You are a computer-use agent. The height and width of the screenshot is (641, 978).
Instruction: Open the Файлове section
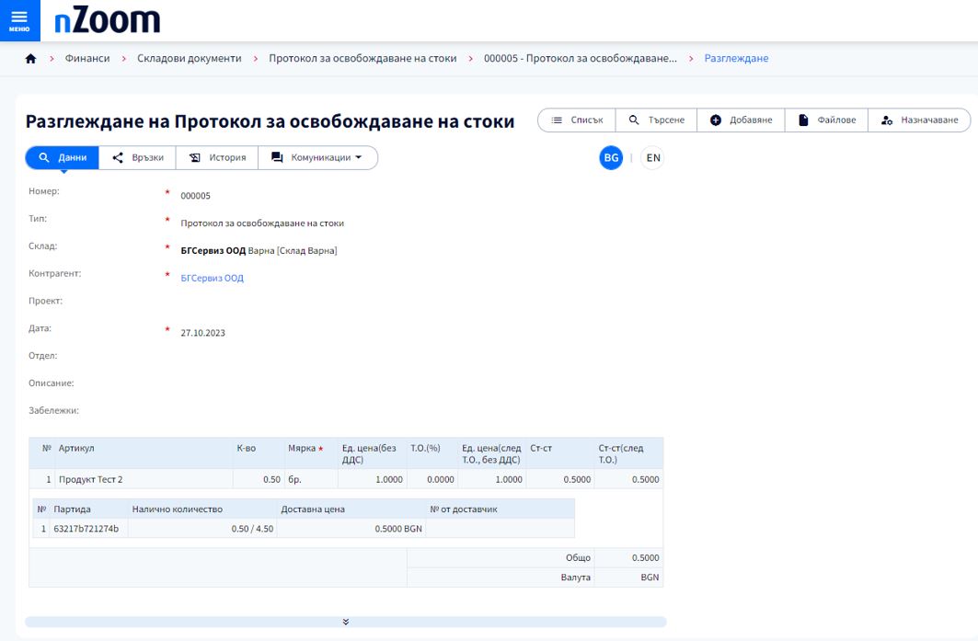click(826, 120)
